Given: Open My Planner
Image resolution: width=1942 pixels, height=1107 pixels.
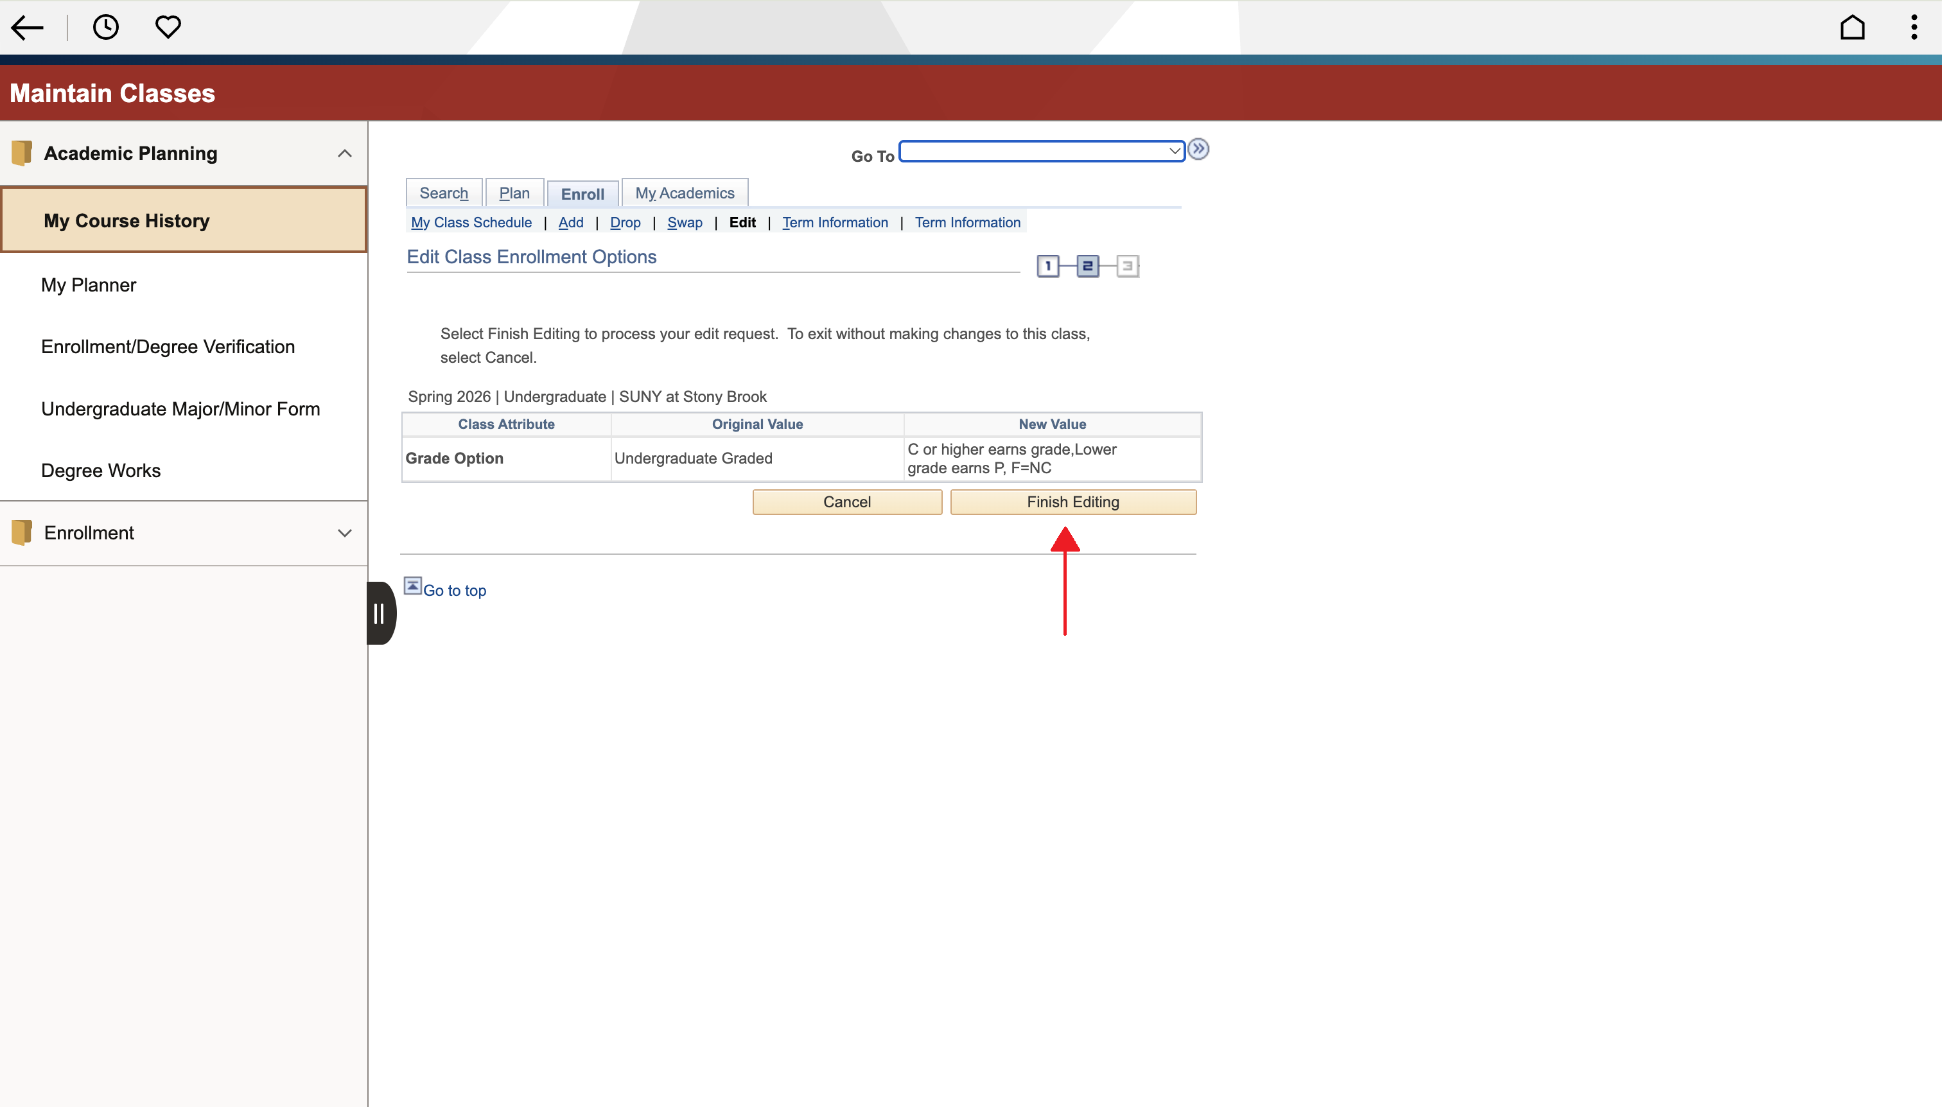Looking at the screenshot, I should [89, 285].
